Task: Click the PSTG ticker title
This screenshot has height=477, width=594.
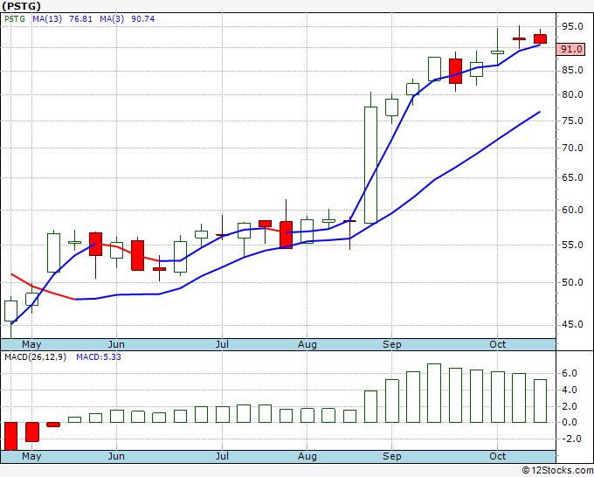Action: 21,6
